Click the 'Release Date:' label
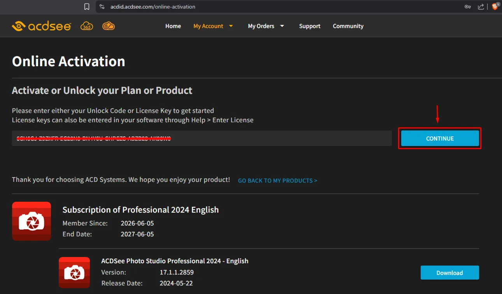The image size is (502, 294). [x=122, y=283]
